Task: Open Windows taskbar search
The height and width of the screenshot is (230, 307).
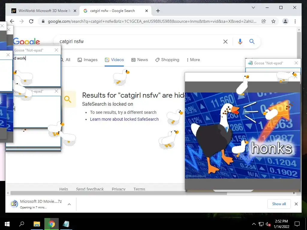Action: tap(22, 224)
